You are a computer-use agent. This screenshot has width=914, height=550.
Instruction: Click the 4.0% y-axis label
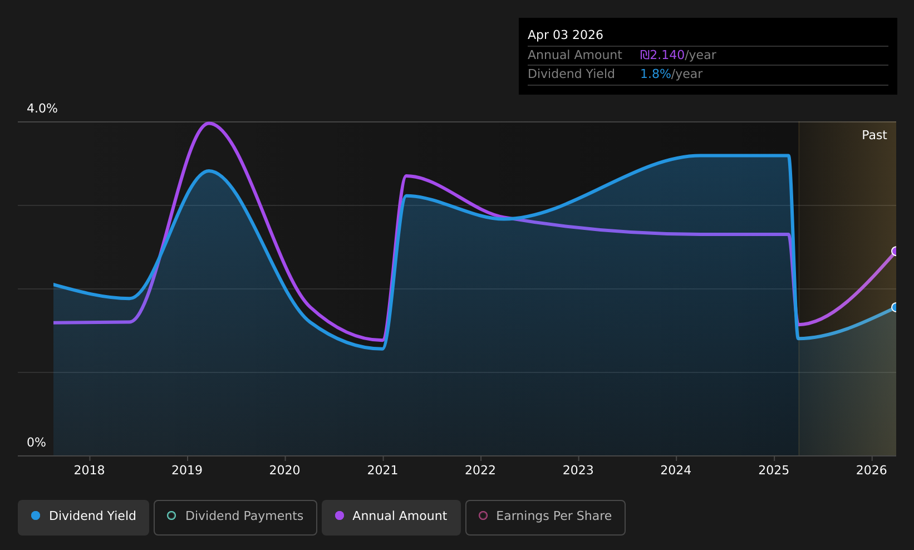[42, 109]
